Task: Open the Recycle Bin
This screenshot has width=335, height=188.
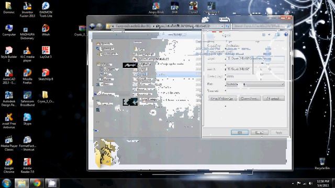Action: 322,163
